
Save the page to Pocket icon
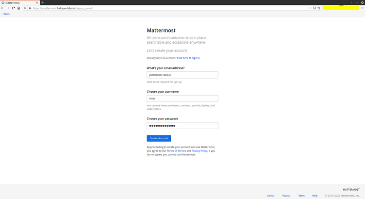pos(314,8)
